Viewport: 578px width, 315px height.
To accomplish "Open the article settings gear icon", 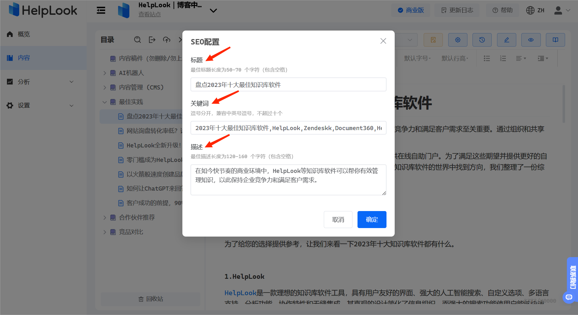I will (x=457, y=40).
